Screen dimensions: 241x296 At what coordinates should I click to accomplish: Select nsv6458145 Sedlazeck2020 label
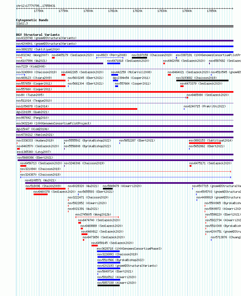(x=112, y=243)
